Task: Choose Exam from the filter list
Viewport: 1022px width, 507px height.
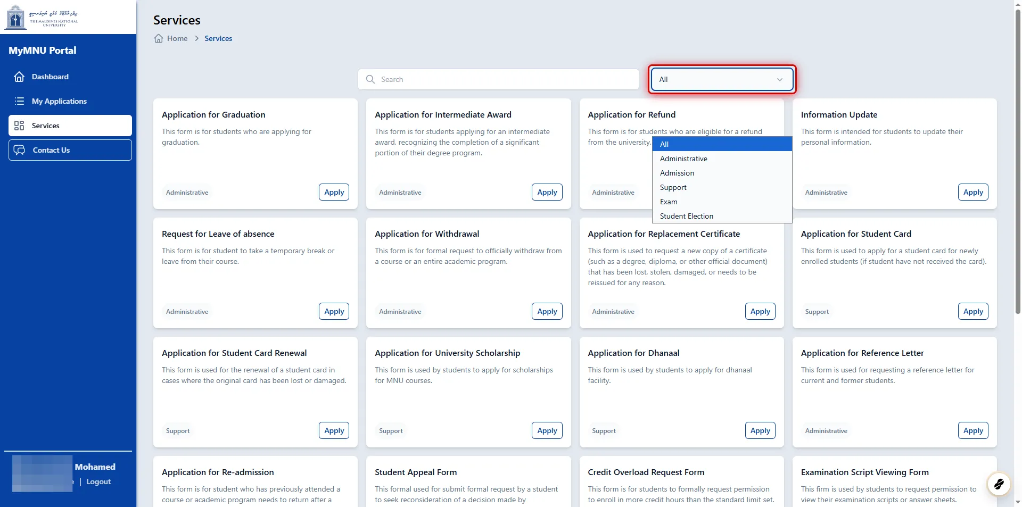Action: click(722, 202)
